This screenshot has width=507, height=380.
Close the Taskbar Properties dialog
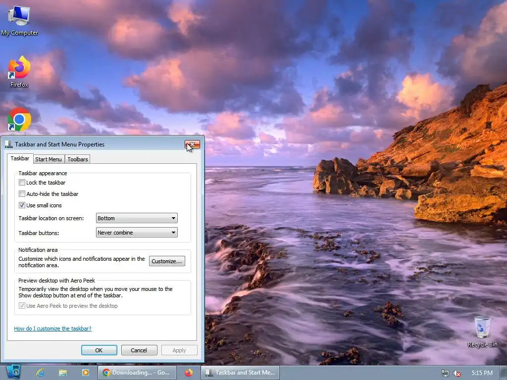193,144
